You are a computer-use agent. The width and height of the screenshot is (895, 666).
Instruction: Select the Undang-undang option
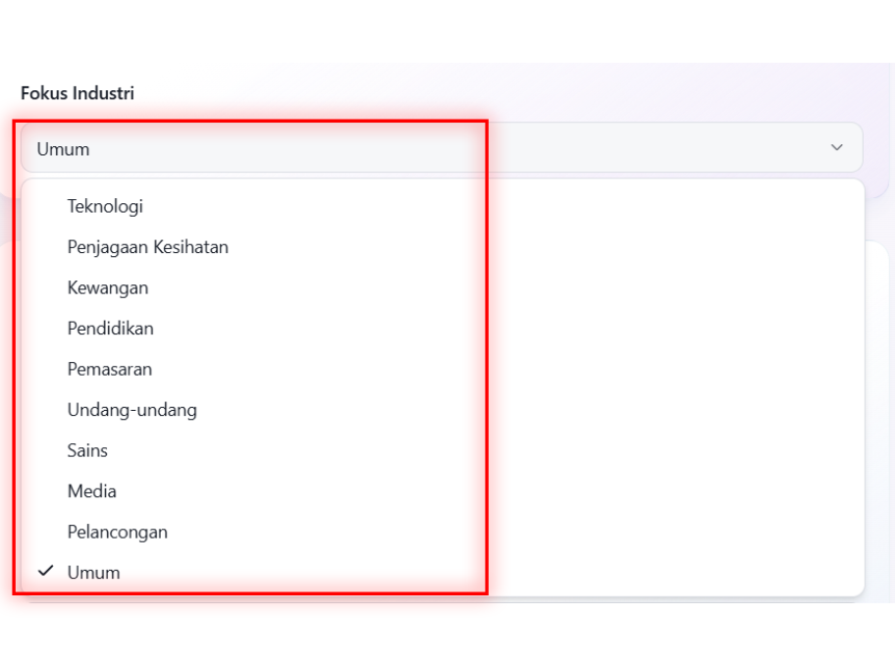click(132, 410)
